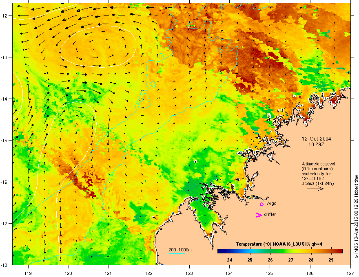
Task: Click the '27' temperature scale value
Action: (290, 260)
